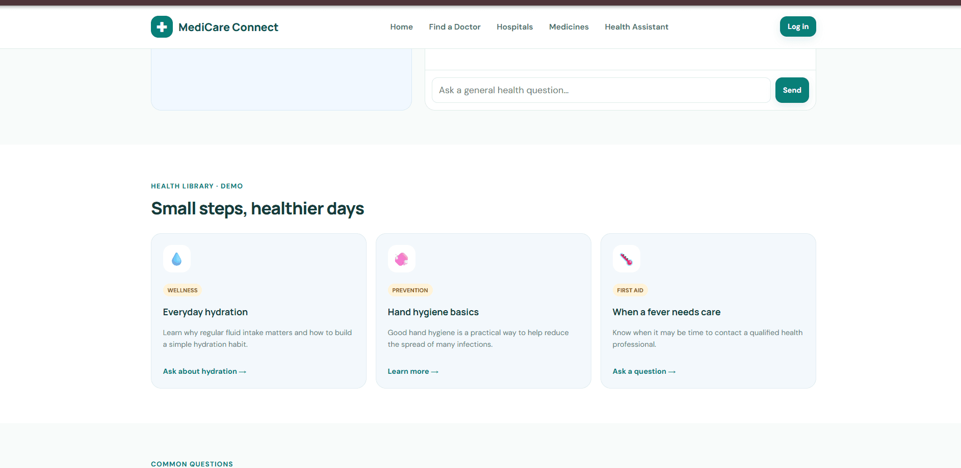Navigate to Medicines section
This screenshot has width=961, height=468.
(569, 27)
